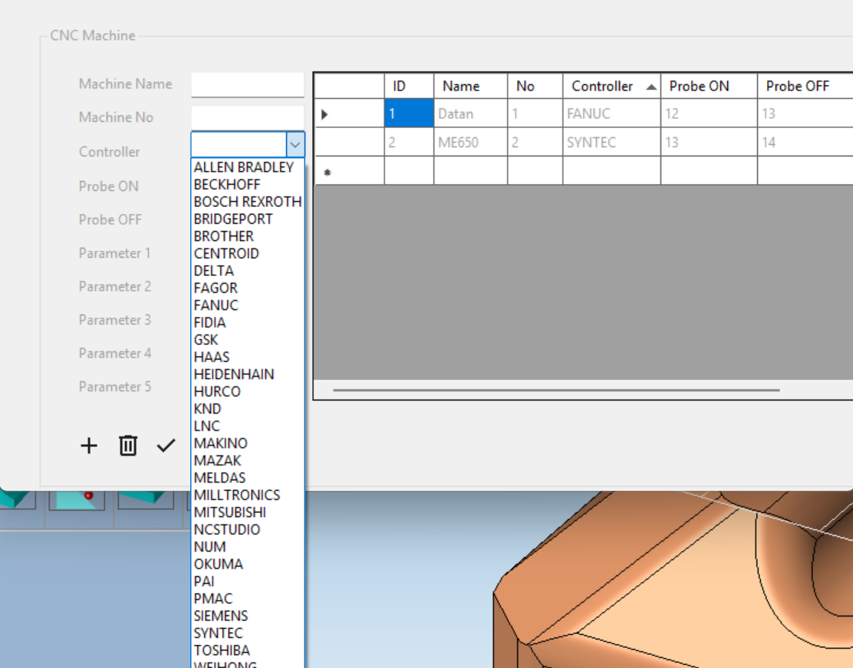Pick HEIDENHAIN from the dropdown list
The image size is (853, 668).
234,374
